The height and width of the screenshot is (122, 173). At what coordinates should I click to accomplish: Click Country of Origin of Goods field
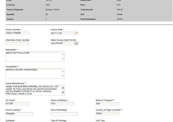coord(107,114)
